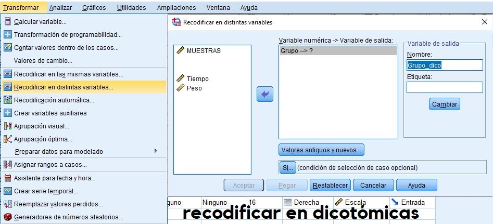Click the blue arrow to move variable back
This screenshot has width=493, height=224.
click(265, 94)
